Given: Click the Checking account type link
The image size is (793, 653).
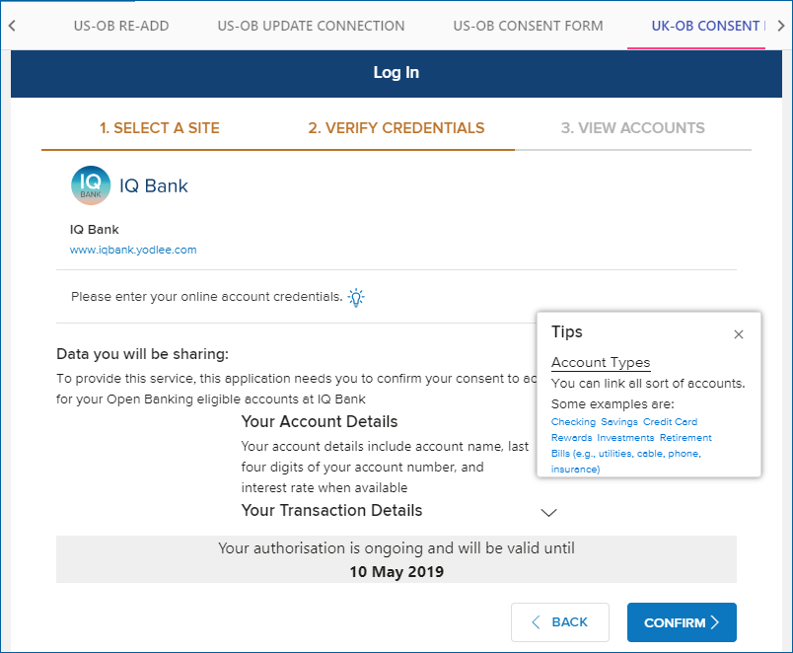Looking at the screenshot, I should tap(573, 422).
